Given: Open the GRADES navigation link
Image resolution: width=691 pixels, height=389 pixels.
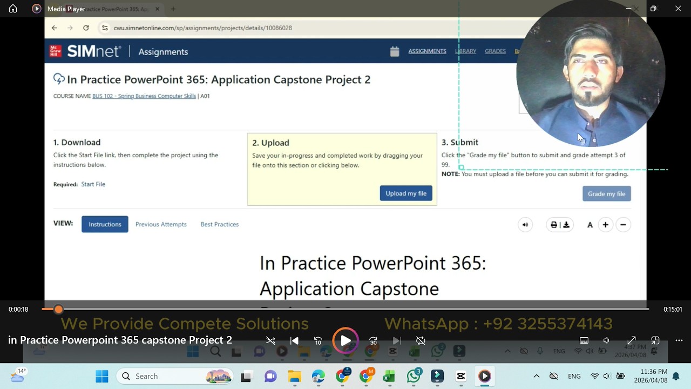Looking at the screenshot, I should 495,51.
